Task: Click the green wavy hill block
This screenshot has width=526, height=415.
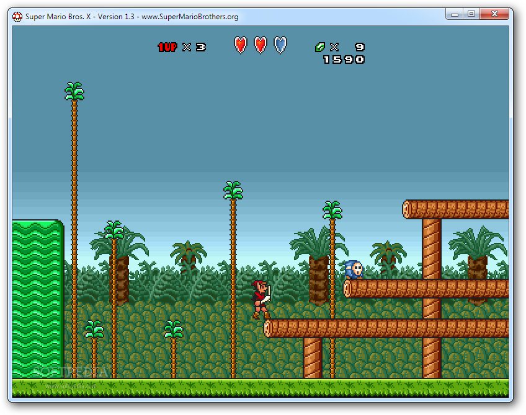Action: [38, 299]
